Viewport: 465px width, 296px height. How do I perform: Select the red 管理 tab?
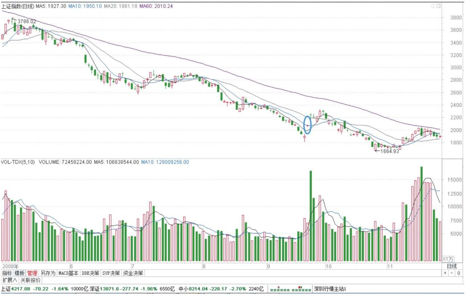tap(32, 273)
